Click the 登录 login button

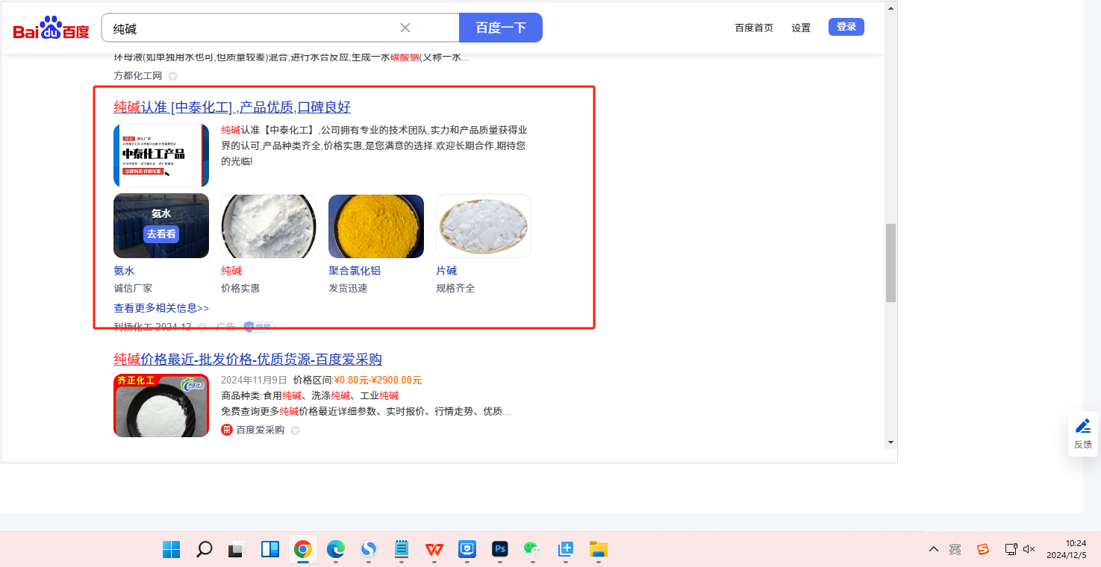(x=846, y=27)
